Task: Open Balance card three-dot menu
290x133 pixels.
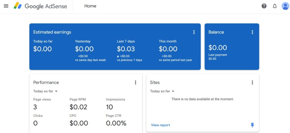Action: (252, 32)
